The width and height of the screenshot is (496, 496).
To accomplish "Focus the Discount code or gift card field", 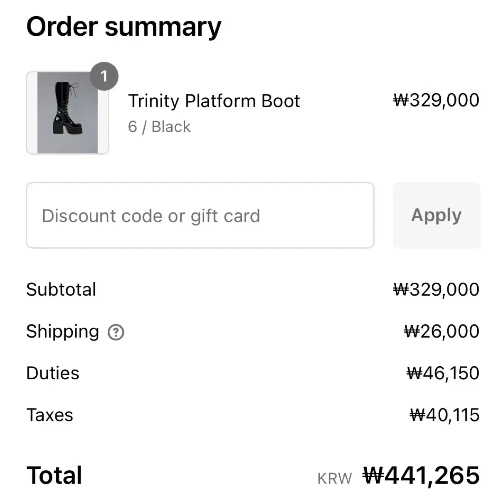I will coord(200,215).
